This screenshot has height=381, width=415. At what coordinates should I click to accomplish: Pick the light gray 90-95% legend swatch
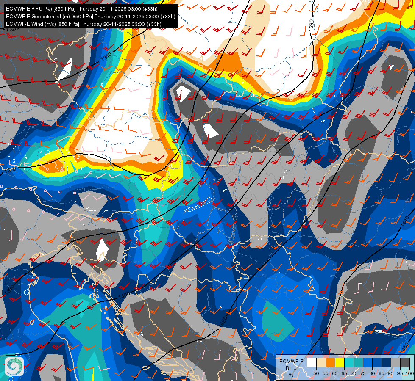click(396, 362)
